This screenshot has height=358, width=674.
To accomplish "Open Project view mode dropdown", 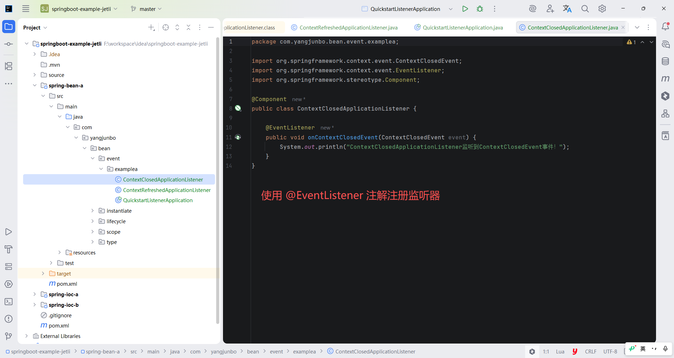I will [x=35, y=27].
